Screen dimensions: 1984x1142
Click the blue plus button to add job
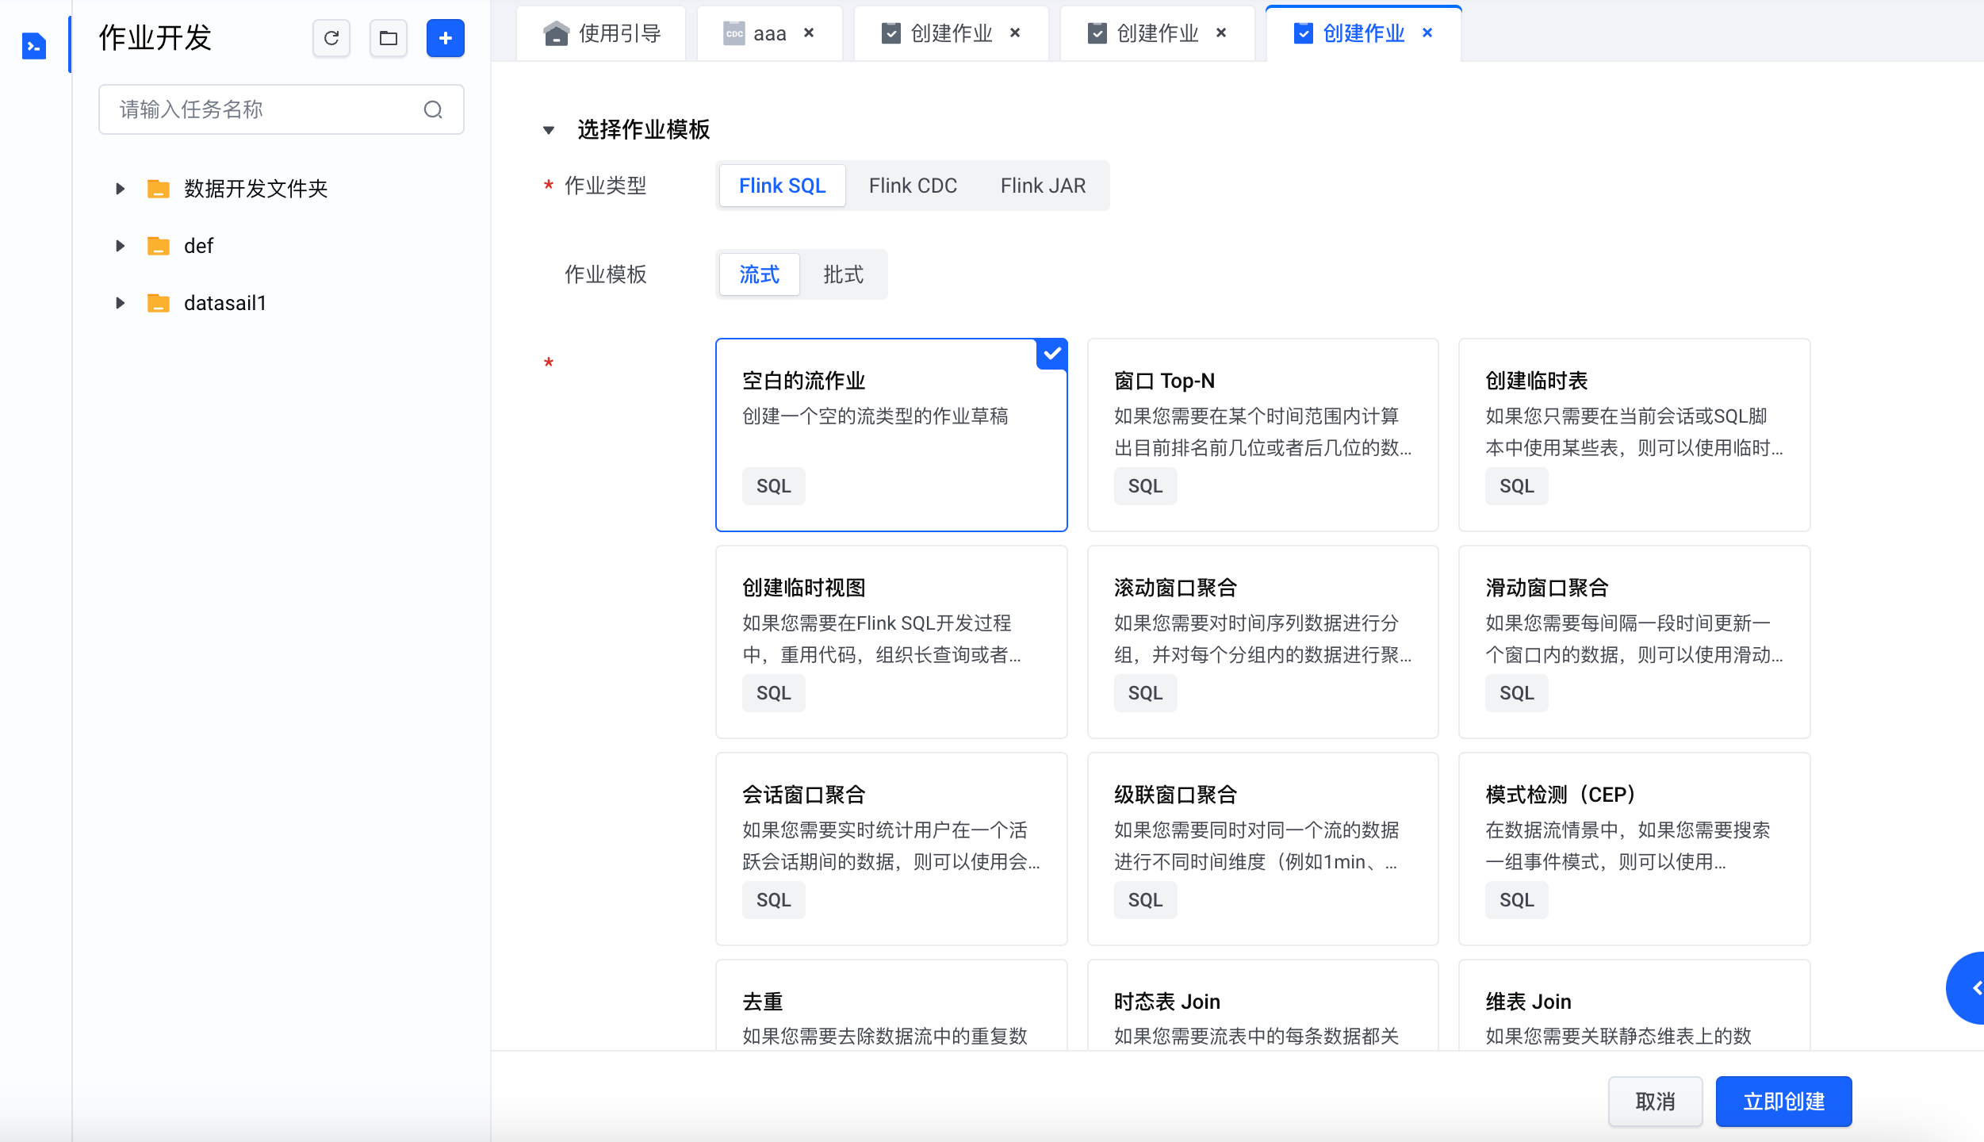coord(446,38)
